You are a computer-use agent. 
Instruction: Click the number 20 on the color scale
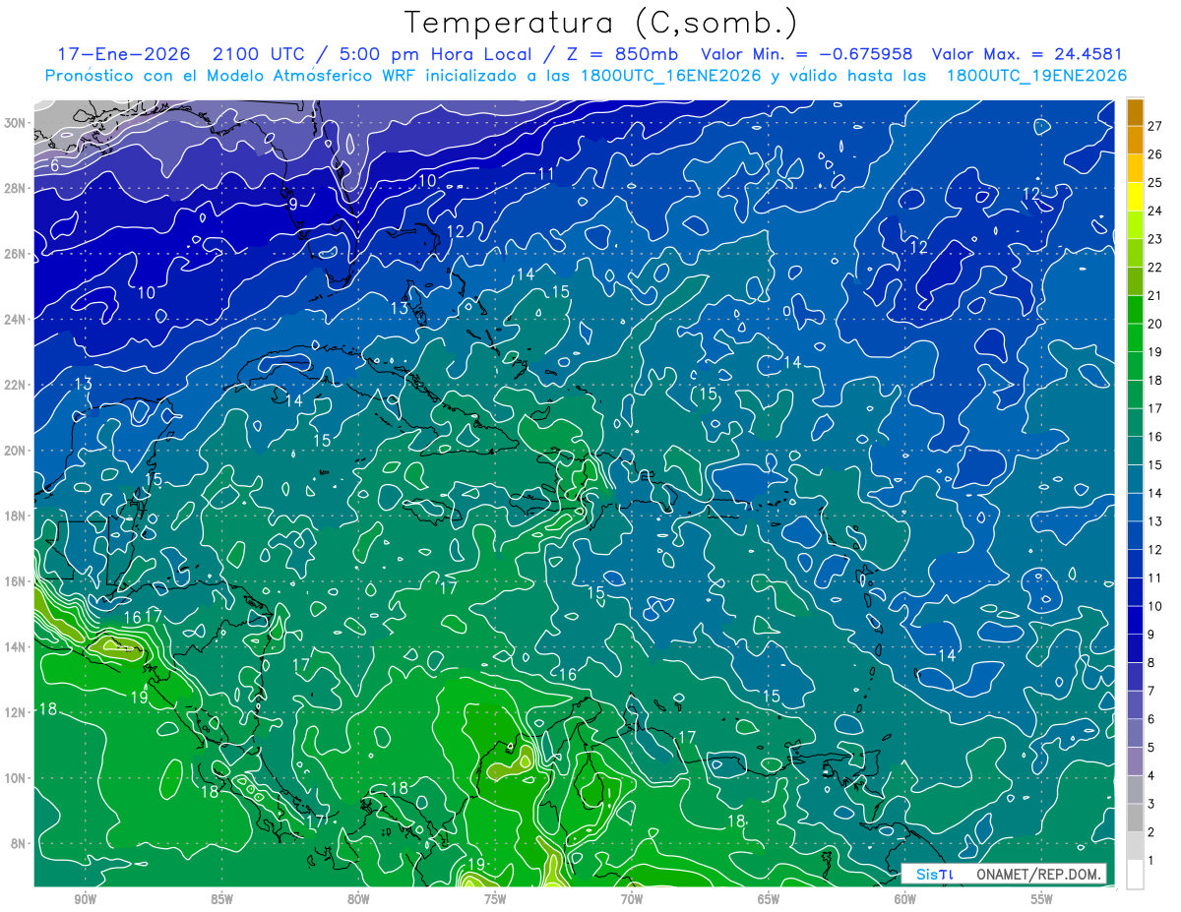1155,324
